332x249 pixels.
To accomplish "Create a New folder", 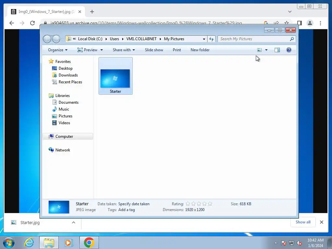I will pos(200,50).
